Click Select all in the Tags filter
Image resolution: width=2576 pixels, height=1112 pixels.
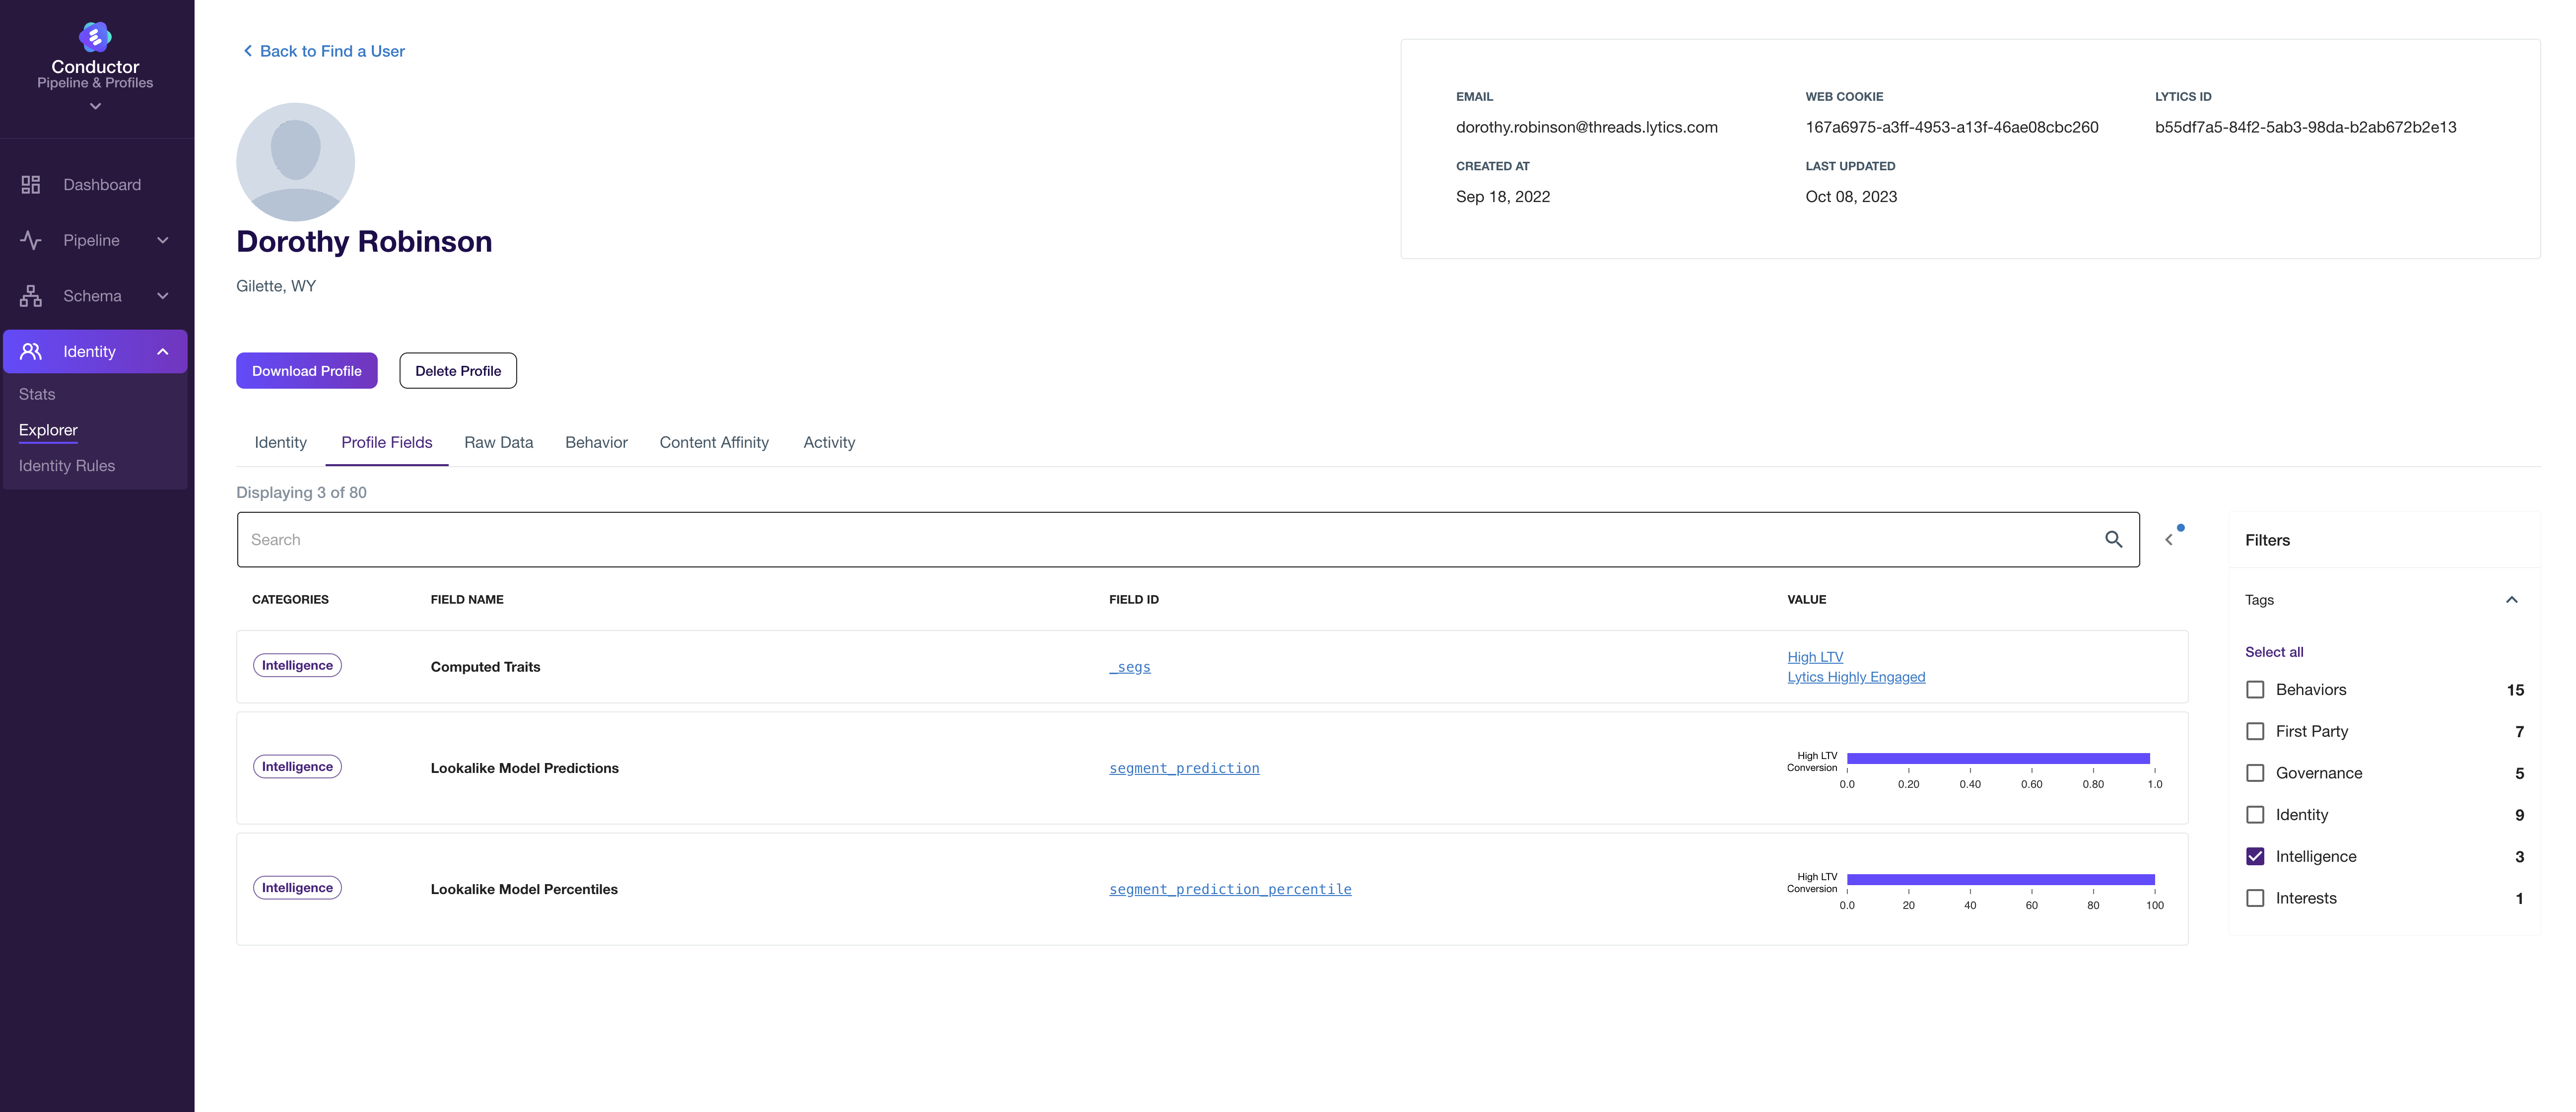point(2274,652)
